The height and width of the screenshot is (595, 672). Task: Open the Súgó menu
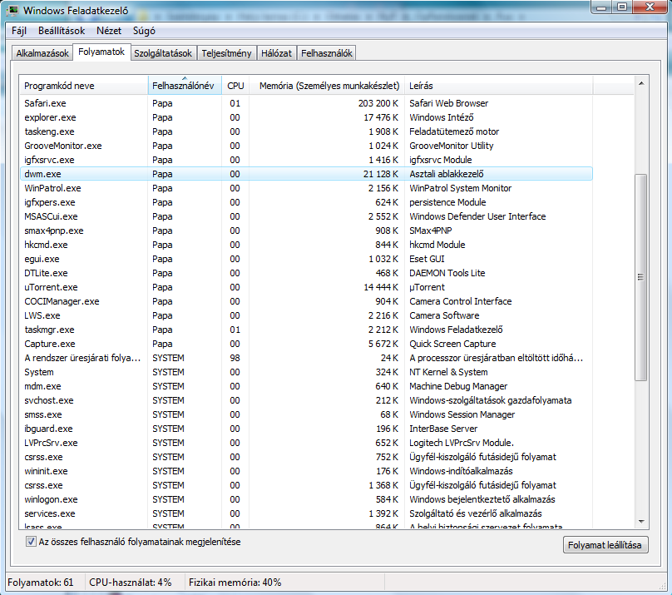144,31
